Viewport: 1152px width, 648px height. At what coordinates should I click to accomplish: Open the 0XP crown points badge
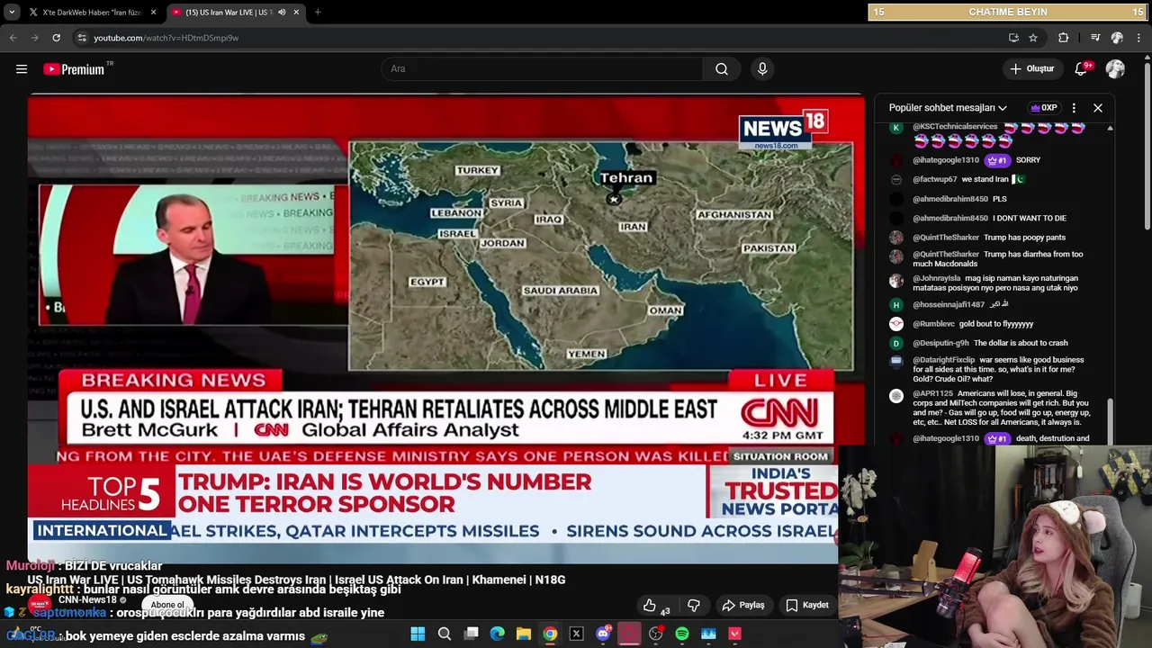(1044, 108)
